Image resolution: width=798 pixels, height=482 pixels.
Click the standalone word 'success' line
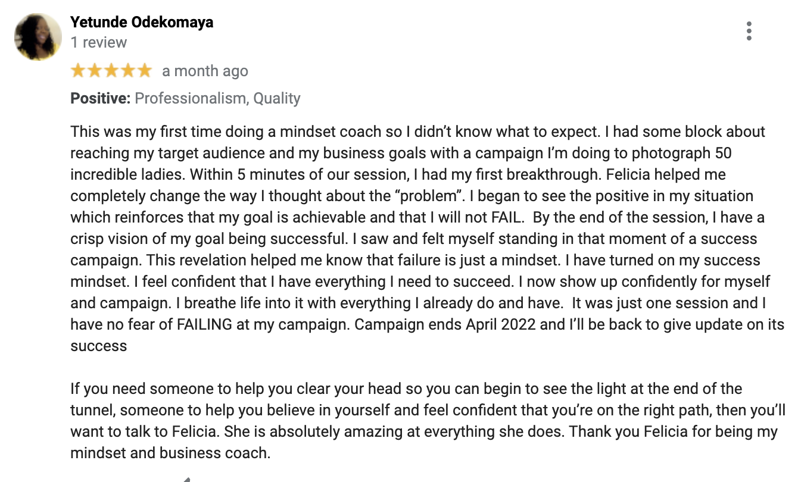[99, 346]
